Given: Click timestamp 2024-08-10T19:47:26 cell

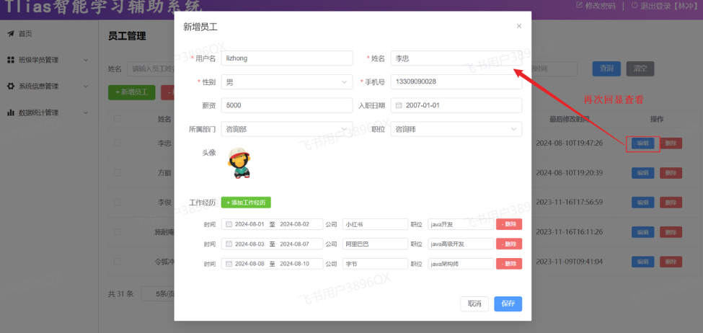Looking at the screenshot, I should pos(570,143).
